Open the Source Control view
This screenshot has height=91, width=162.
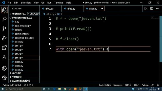[x=4, y=29]
